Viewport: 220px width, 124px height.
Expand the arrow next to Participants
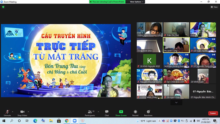[98, 112]
